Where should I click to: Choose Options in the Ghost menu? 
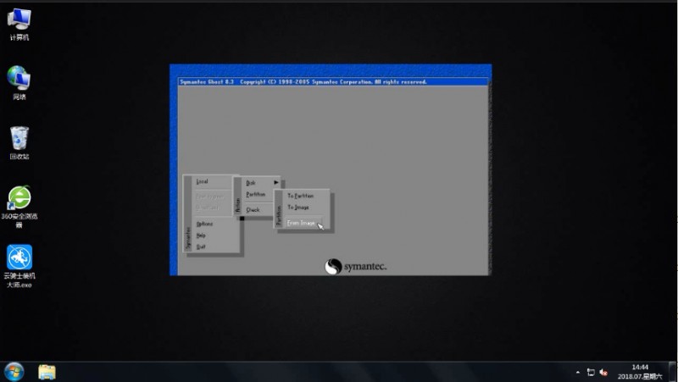(204, 224)
